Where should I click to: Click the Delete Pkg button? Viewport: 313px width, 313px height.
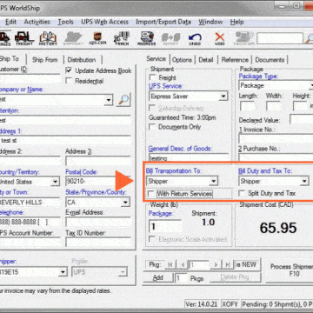tap(235, 277)
